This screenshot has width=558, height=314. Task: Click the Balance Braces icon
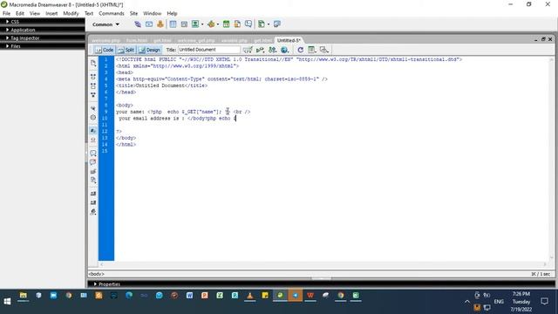tap(93, 118)
